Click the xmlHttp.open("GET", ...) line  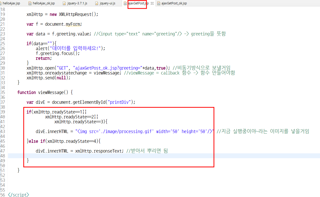[x=98, y=68]
